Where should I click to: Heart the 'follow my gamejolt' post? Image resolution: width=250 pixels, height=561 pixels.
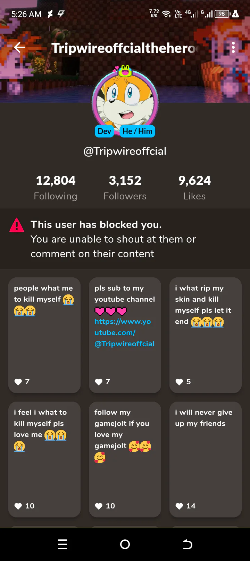point(99,506)
